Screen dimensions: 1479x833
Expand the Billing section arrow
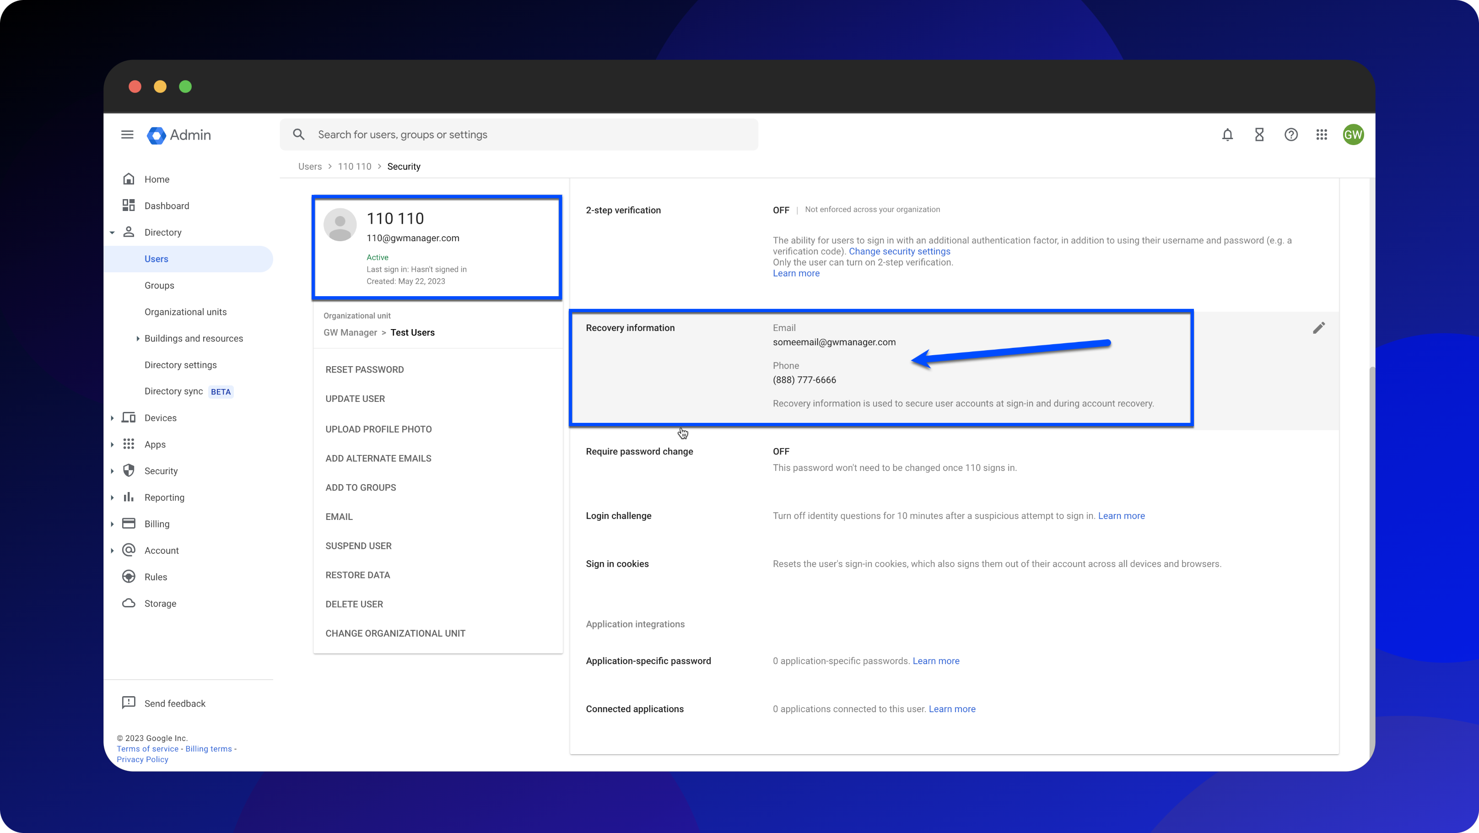coord(112,524)
